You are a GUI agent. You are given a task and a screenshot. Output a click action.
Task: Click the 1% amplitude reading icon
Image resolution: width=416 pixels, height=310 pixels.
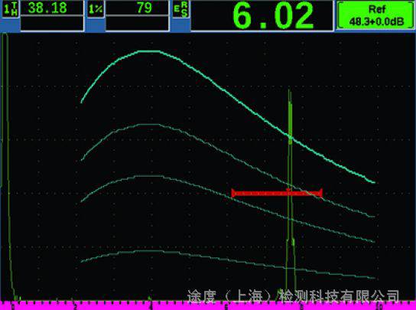pyautogui.click(x=96, y=9)
